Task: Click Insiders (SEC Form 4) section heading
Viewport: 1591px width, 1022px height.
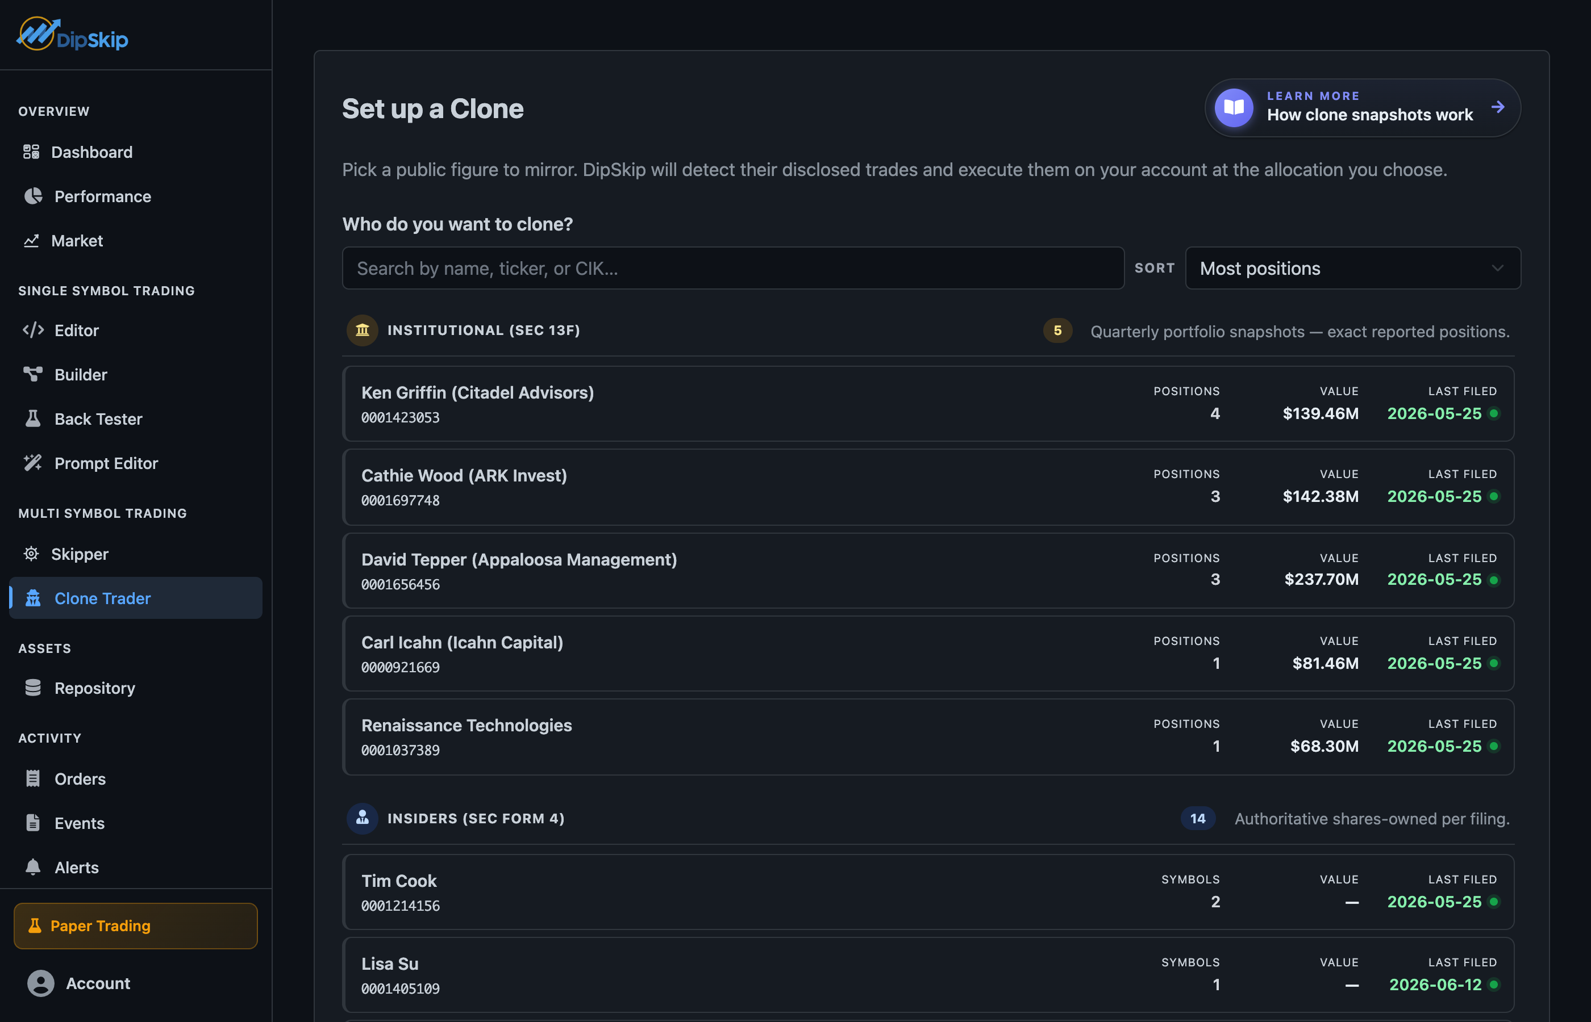Action: point(476,818)
